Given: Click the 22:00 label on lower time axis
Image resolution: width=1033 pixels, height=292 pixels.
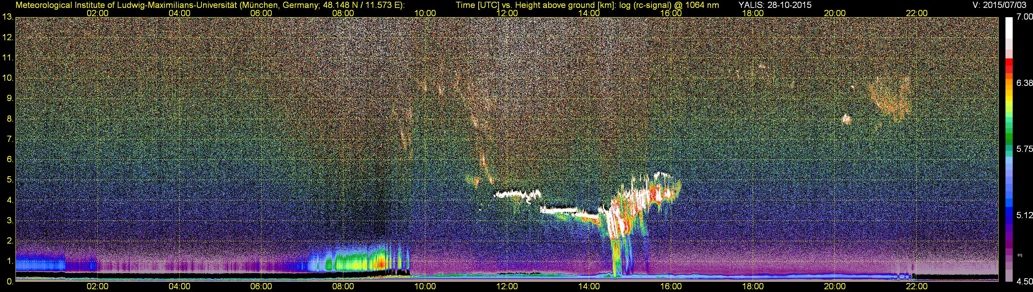Looking at the screenshot, I should click(x=917, y=287).
